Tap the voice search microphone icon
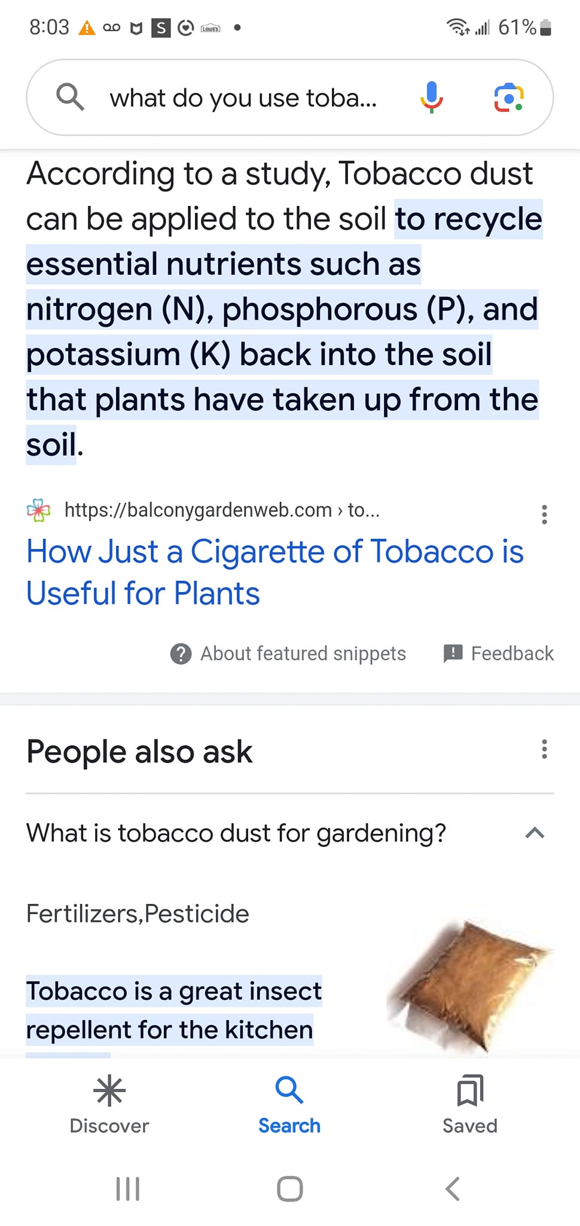The width and height of the screenshot is (580, 1226). click(431, 98)
